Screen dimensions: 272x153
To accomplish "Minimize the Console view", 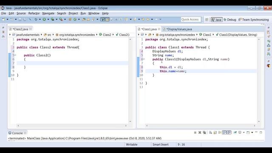I will (x=256, y=132).
